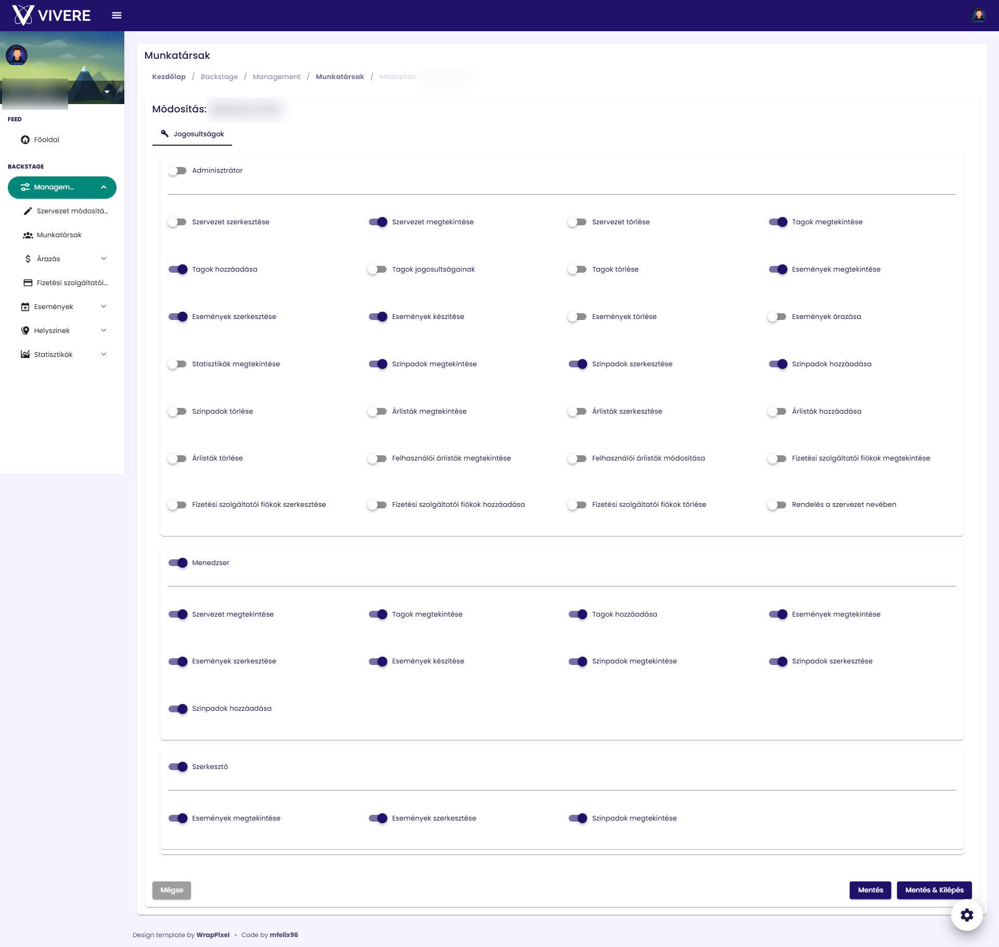Viewport: 999px width, 947px height.
Task: Expand the Árazás submenu chevron
Action: click(x=104, y=259)
